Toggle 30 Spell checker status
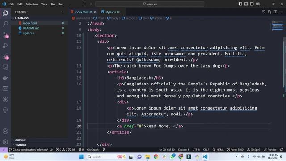 pyautogui.click(x=253, y=150)
